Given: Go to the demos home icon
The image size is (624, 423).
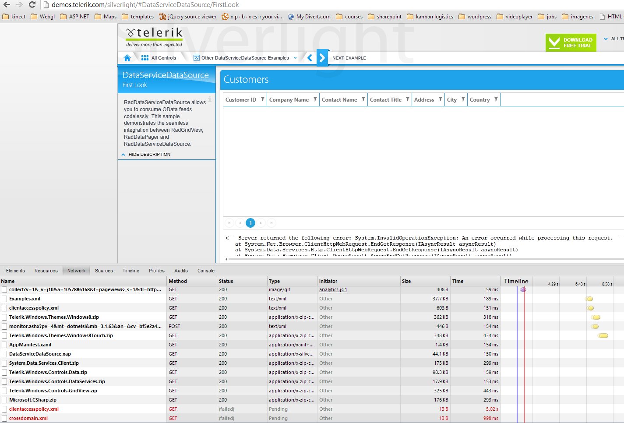Looking at the screenshot, I should coord(127,58).
